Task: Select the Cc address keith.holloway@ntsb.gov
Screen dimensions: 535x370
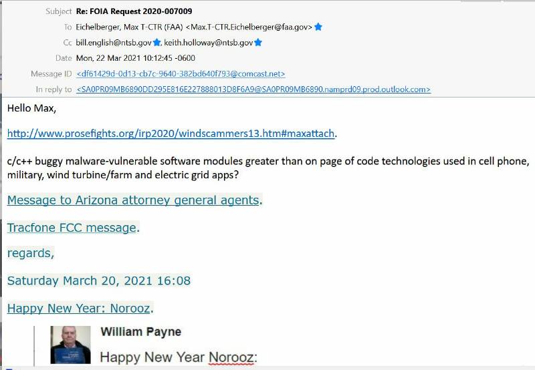Action: 209,43
